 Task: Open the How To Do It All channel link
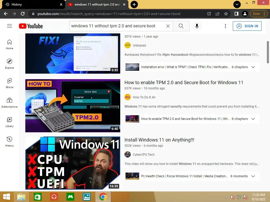[144, 97]
